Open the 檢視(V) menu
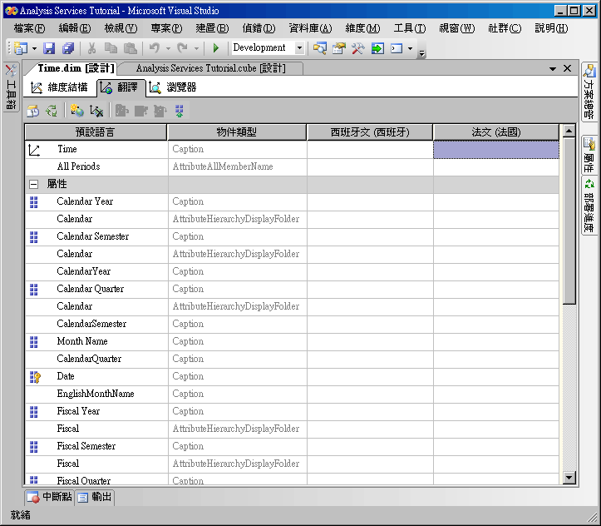The image size is (601, 526). click(x=121, y=28)
